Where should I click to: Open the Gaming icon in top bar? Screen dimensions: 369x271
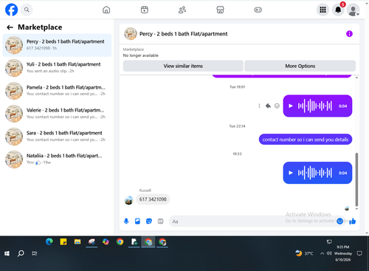258,10
